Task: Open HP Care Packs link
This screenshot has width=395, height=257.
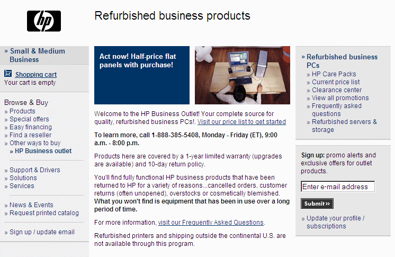Action: click(x=334, y=74)
